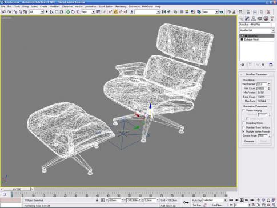Click the Mirror Selected Objects icon
The width and height of the screenshot is (277, 208).
(164, 12)
